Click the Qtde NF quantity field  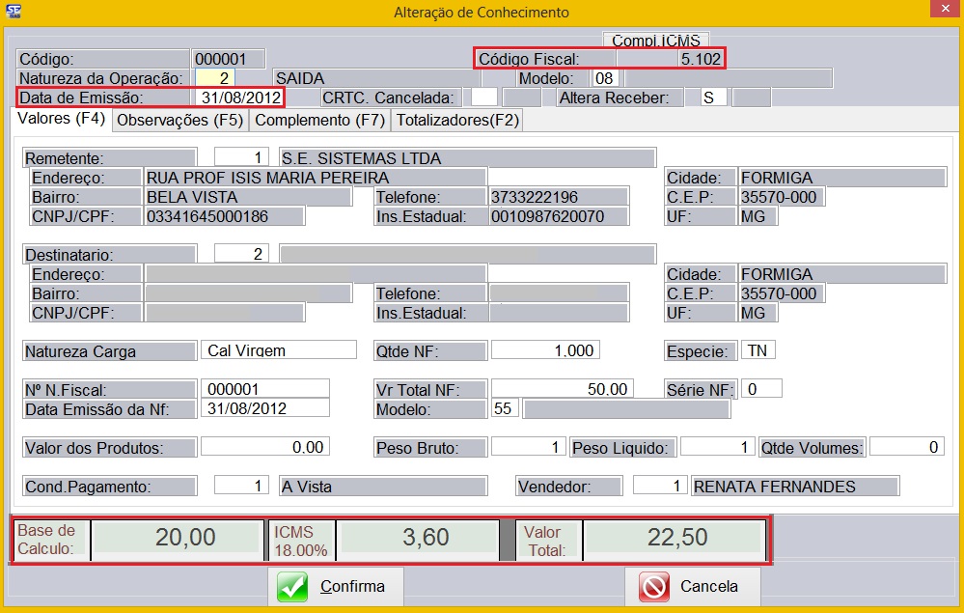pyautogui.click(x=544, y=350)
